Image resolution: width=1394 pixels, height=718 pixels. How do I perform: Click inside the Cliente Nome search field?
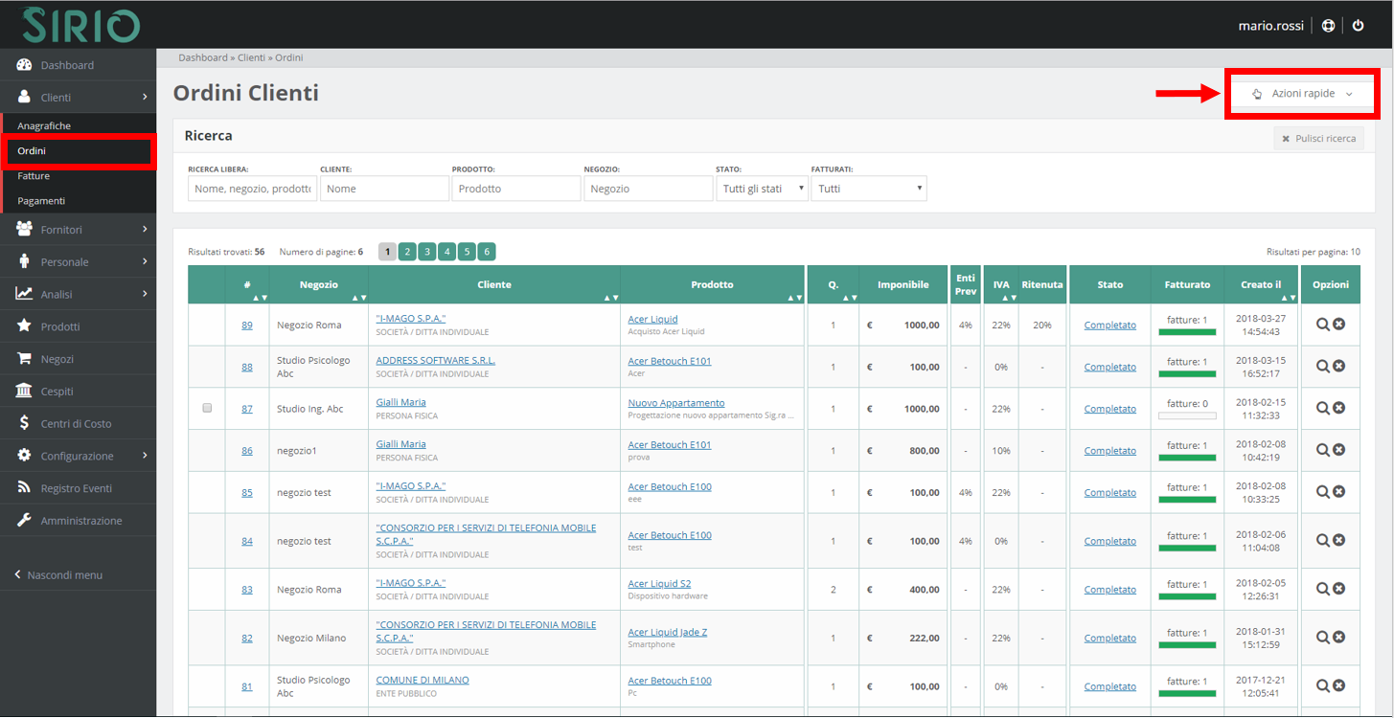click(384, 188)
